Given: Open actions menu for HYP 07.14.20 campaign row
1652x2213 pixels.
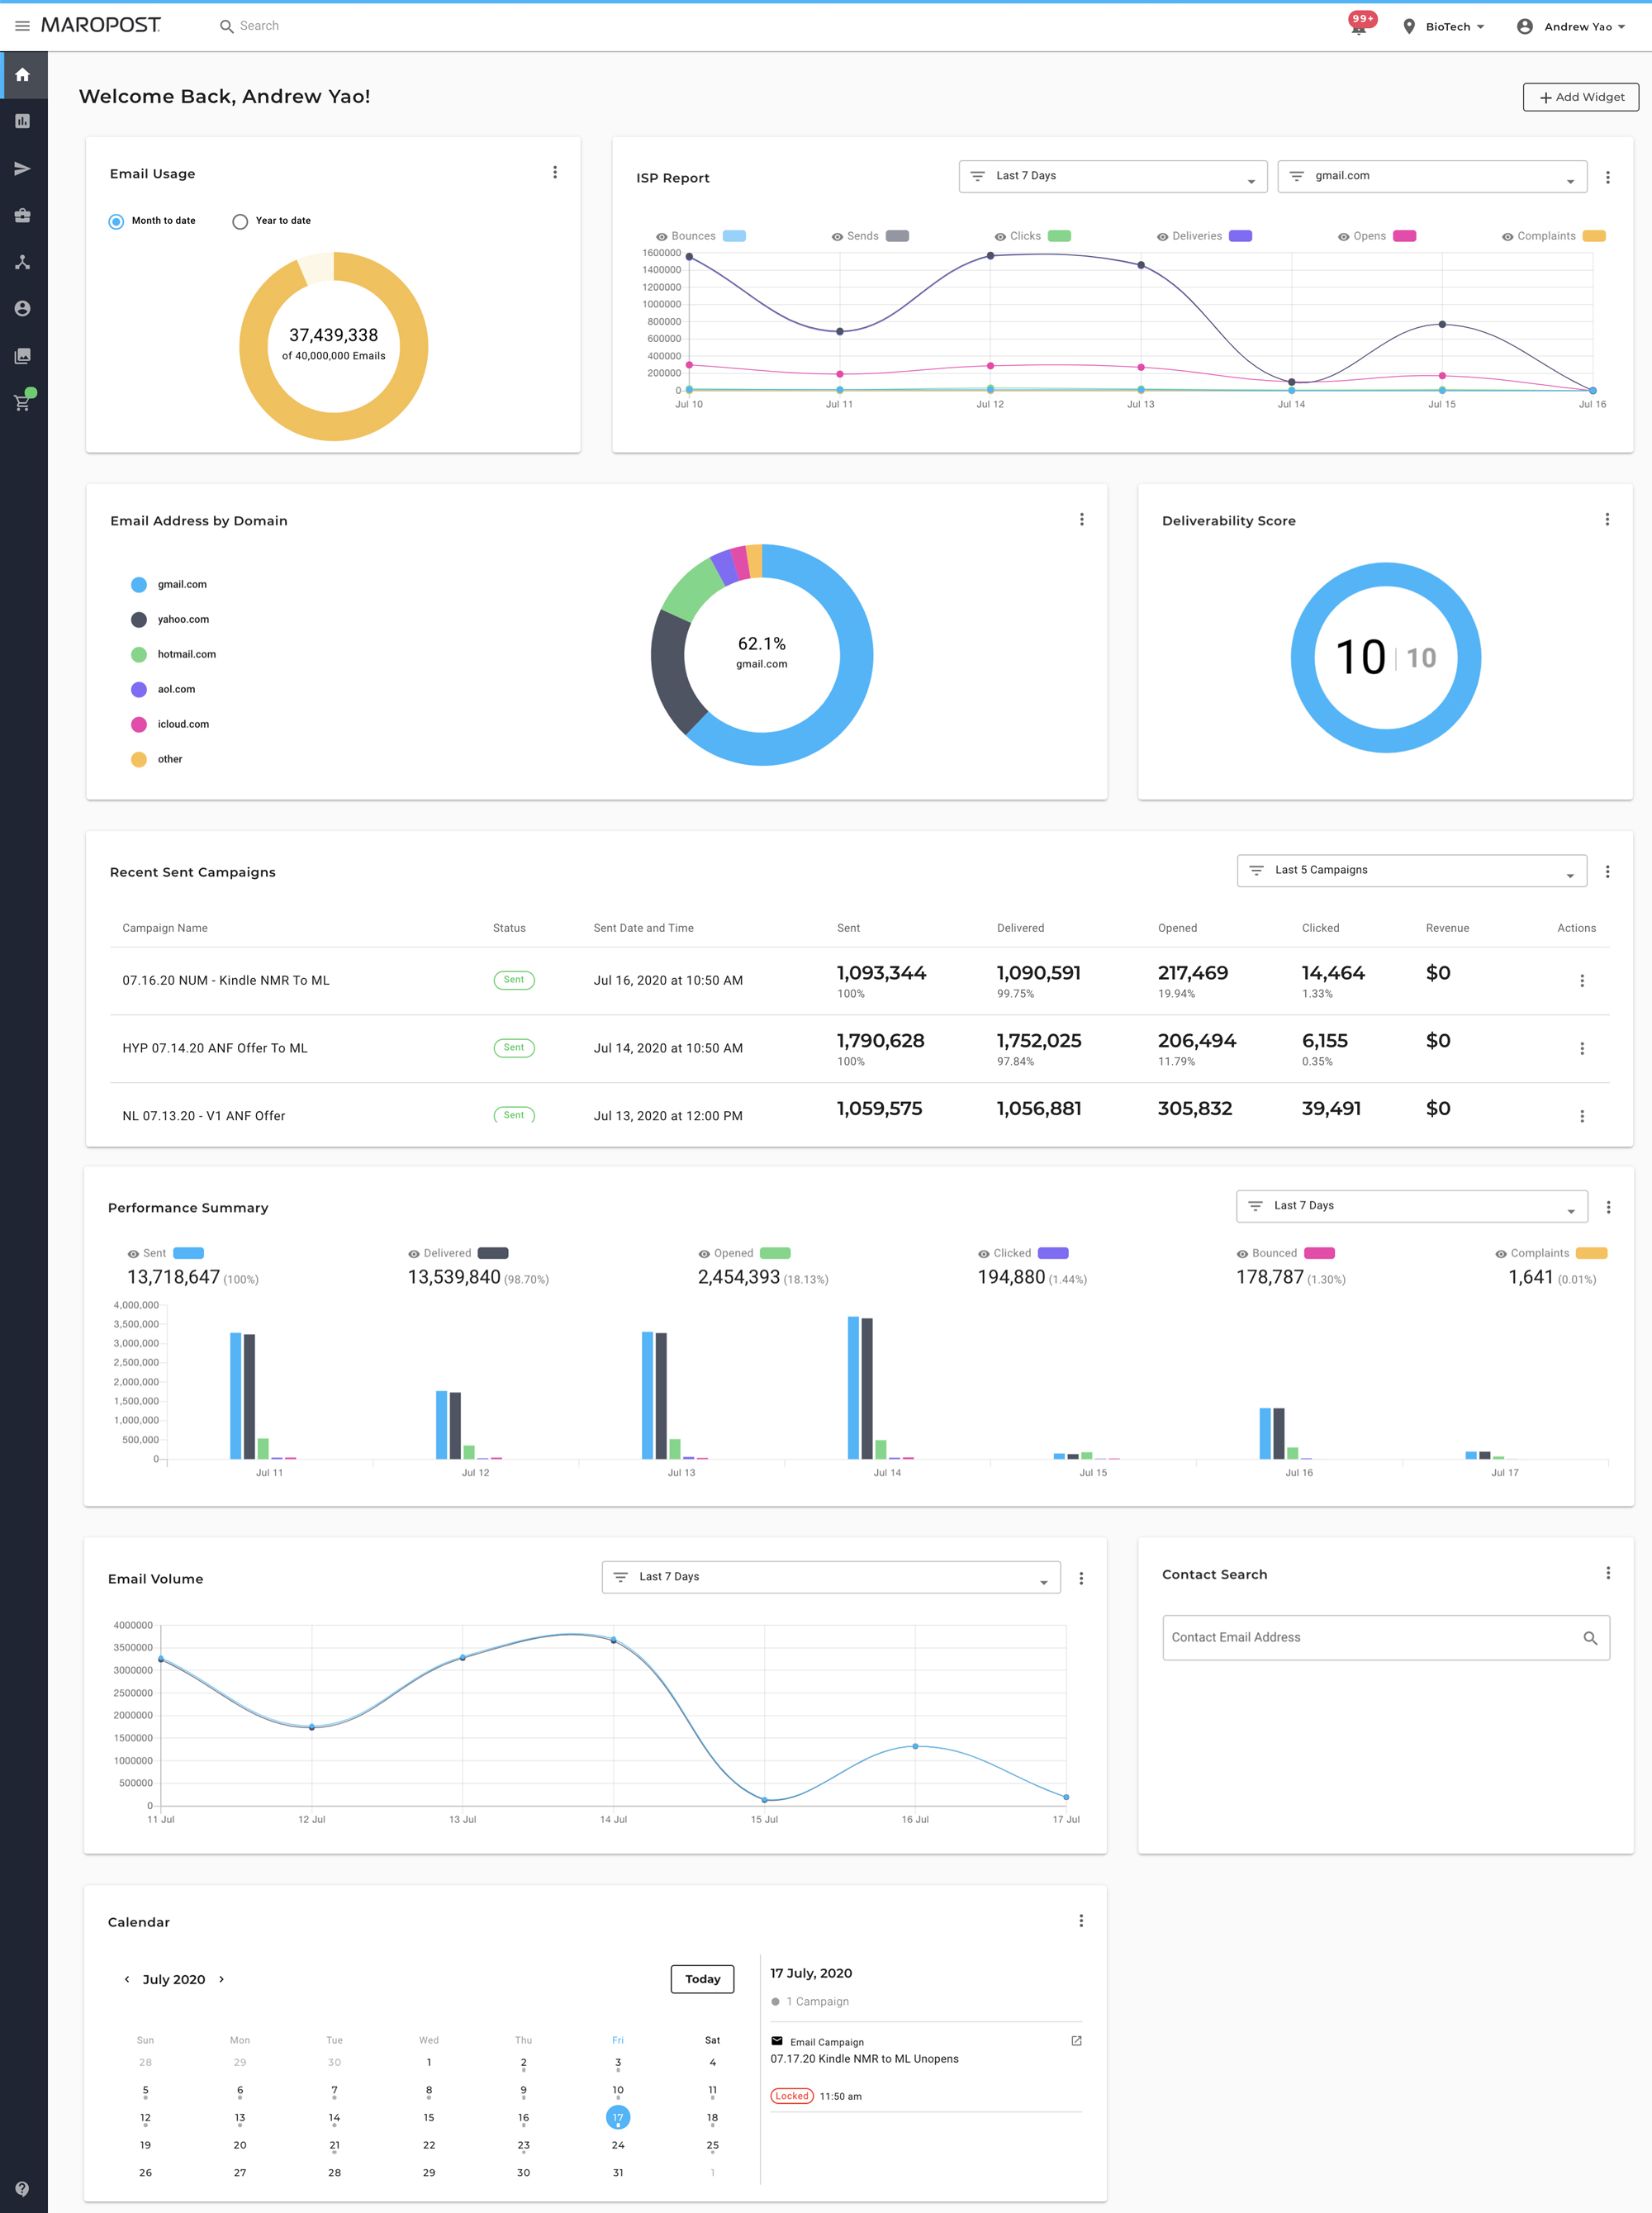Looking at the screenshot, I should pyautogui.click(x=1581, y=1048).
